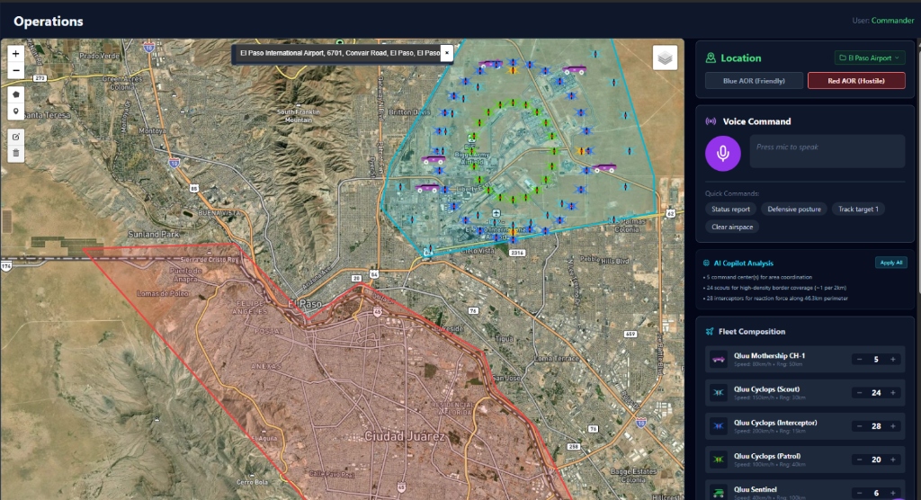Close the El Paso International Airport popup

pos(446,53)
